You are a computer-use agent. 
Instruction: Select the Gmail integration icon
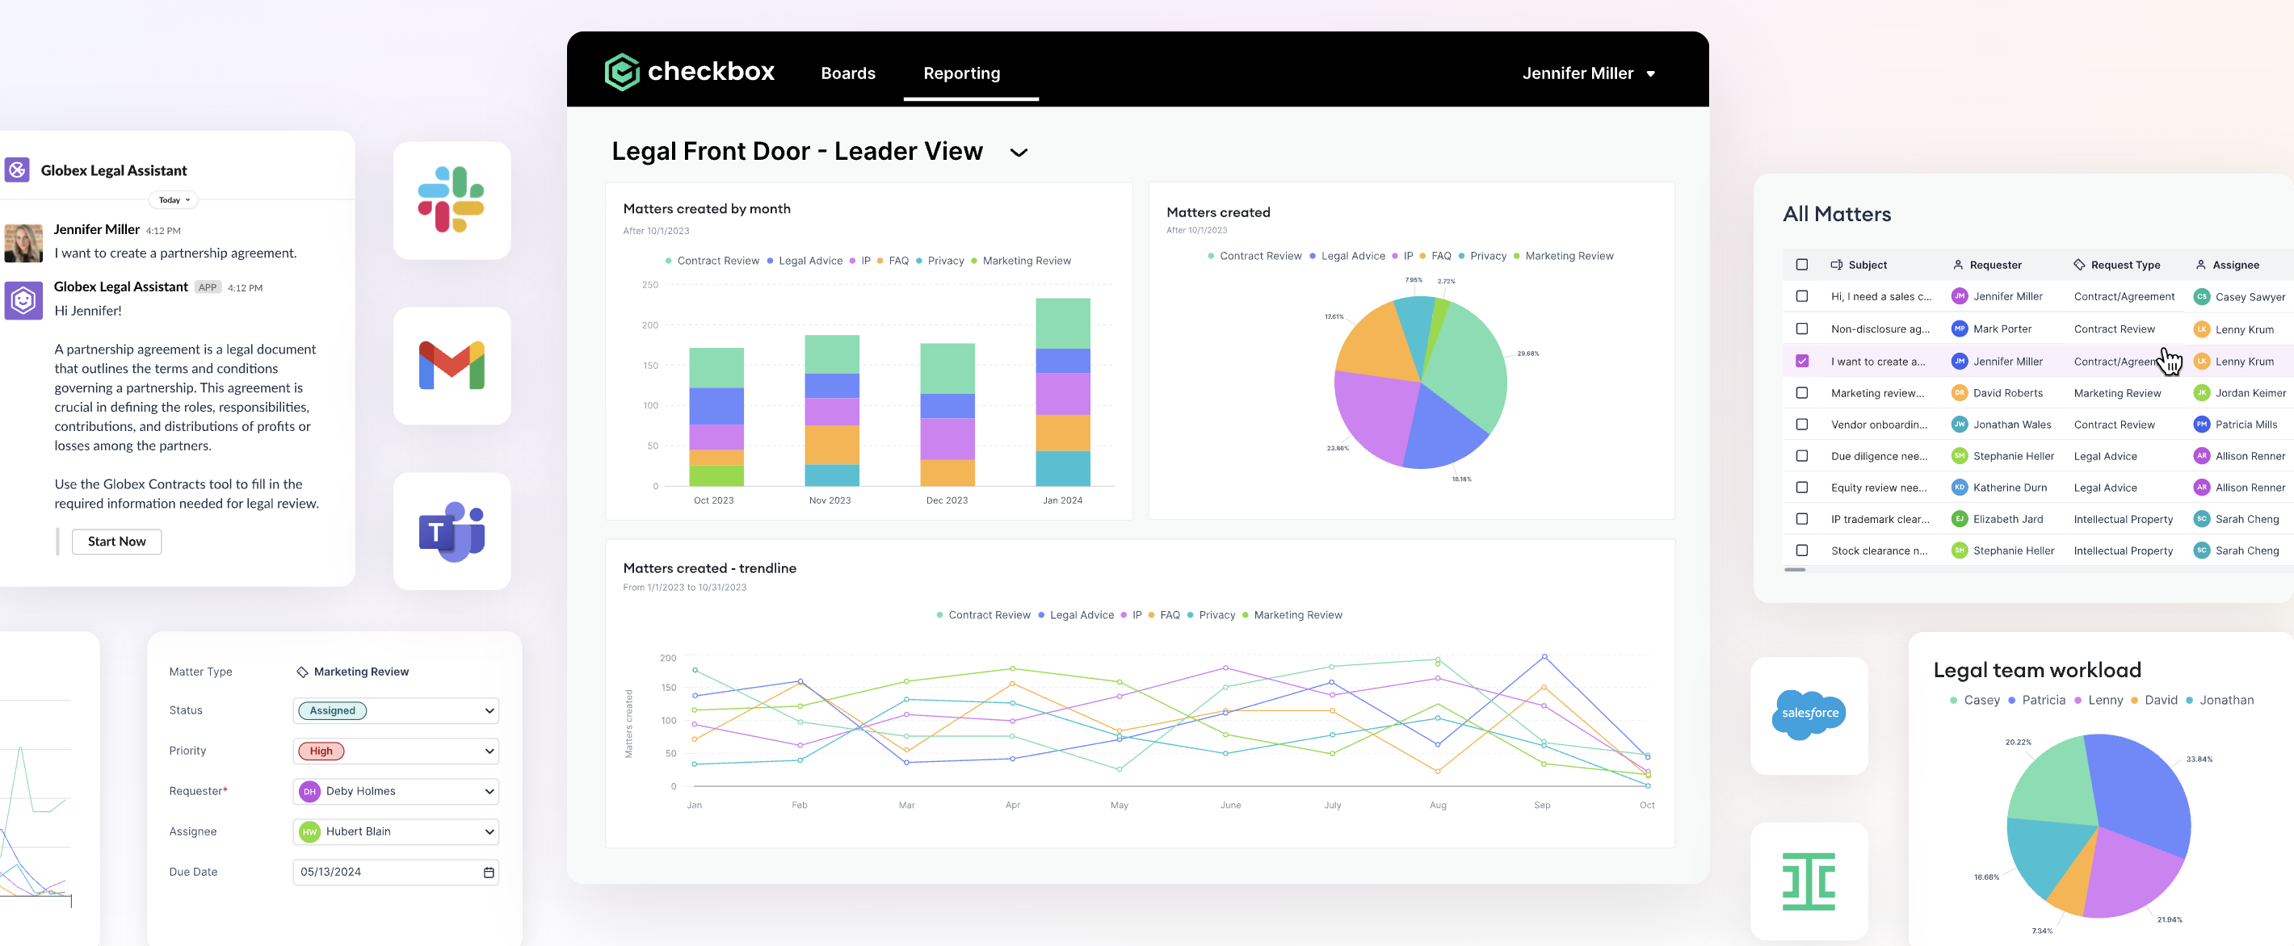[x=452, y=365]
